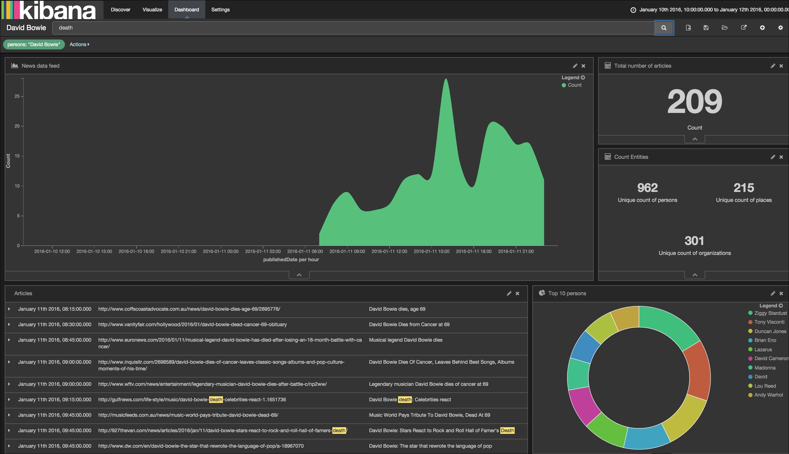
Task: Edit the News data feed panel
Action: 575,66
